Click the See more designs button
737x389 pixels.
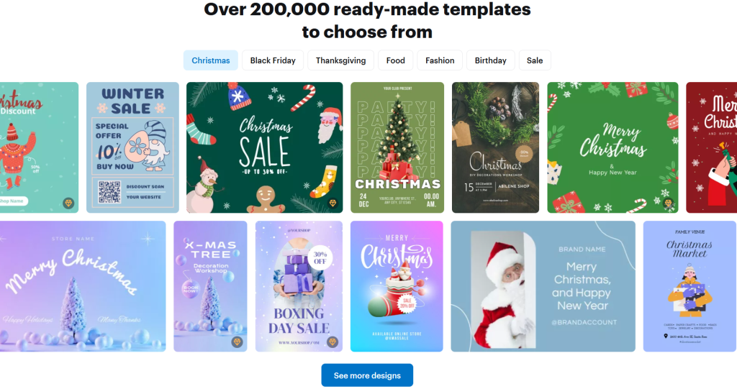[x=367, y=375]
